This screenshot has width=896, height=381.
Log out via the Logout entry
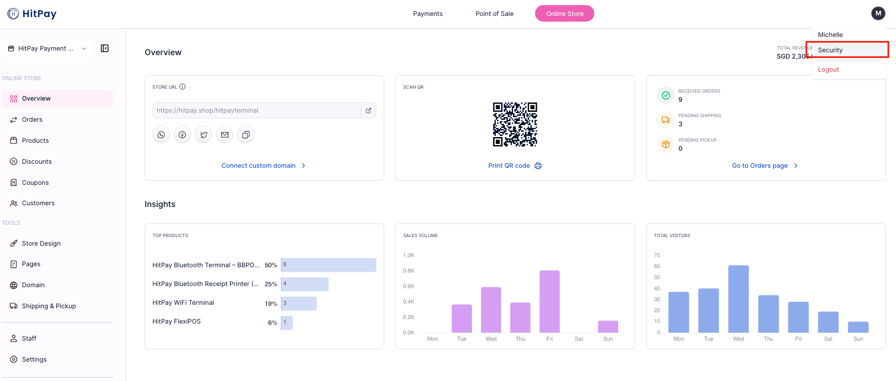point(828,69)
